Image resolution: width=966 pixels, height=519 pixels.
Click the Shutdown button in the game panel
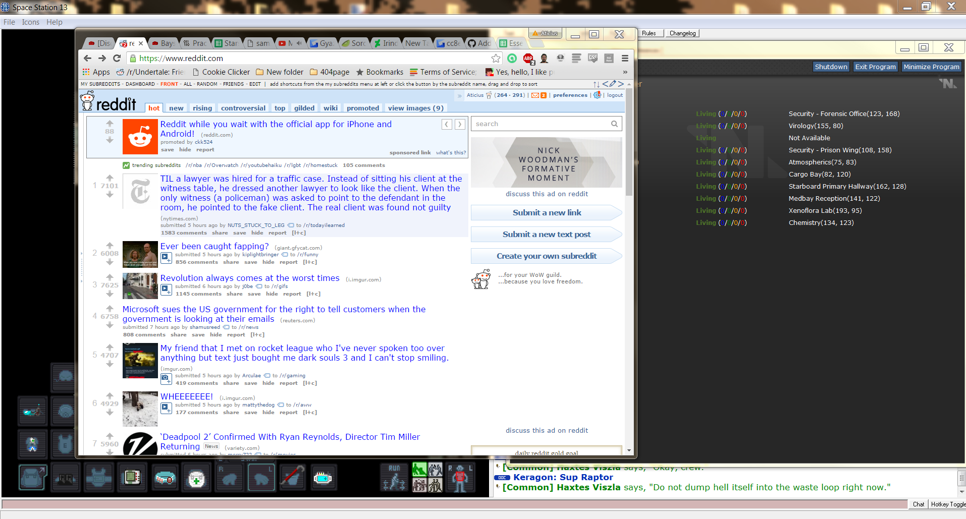coord(831,67)
